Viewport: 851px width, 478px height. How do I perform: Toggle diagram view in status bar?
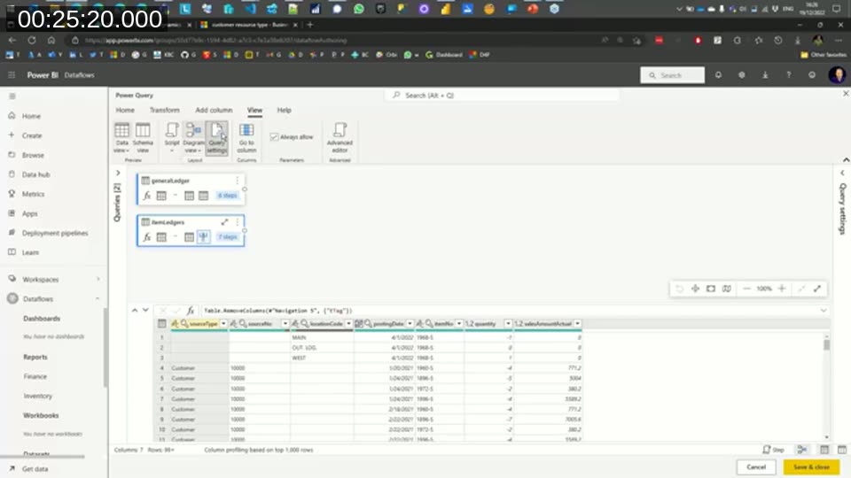point(802,450)
